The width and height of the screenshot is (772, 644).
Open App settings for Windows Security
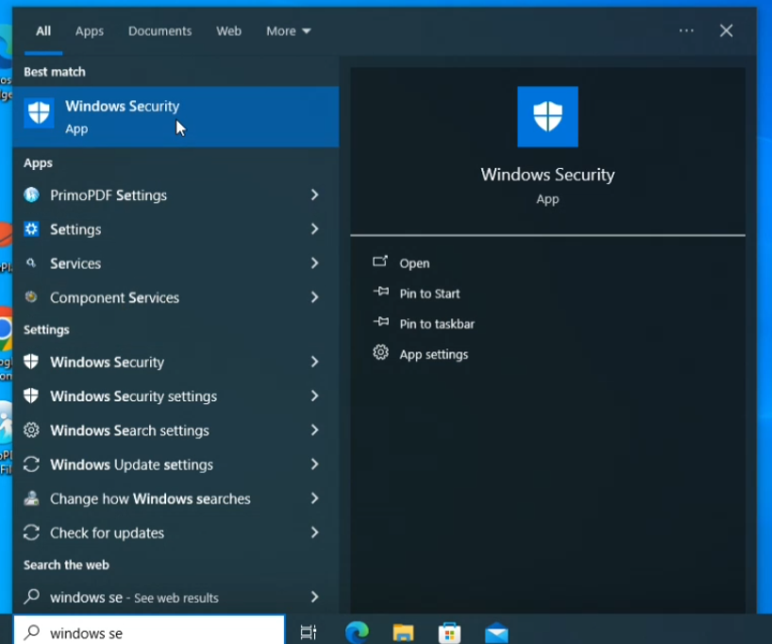[434, 355]
